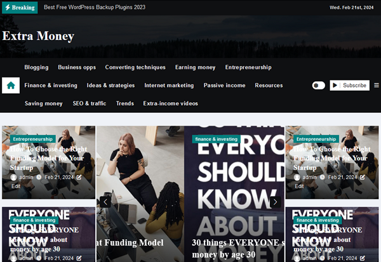
Task: Click the Extra Money site title
Action: 38,36
